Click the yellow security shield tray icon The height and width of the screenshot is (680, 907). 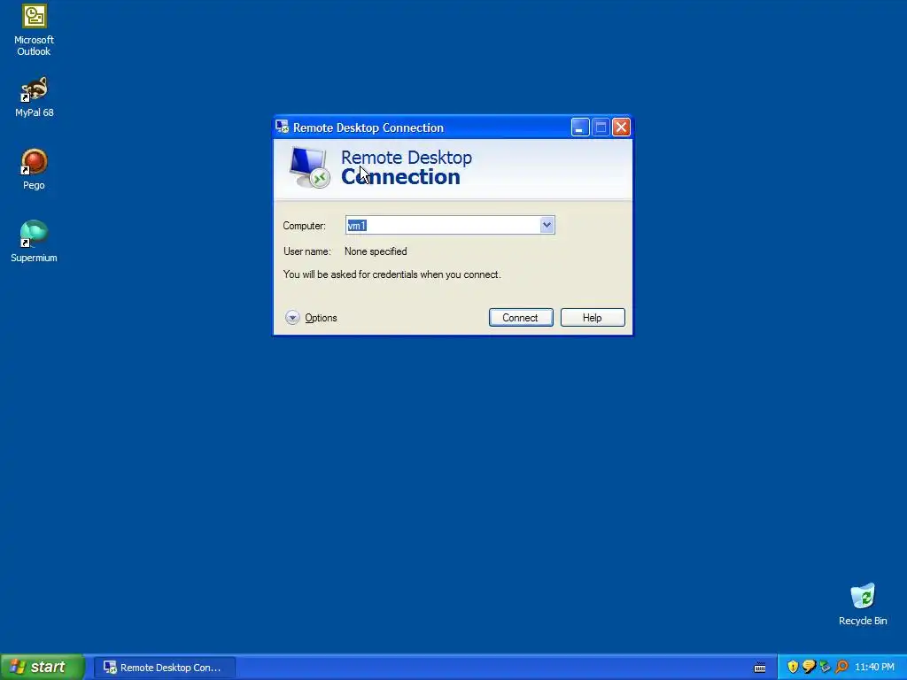(793, 667)
